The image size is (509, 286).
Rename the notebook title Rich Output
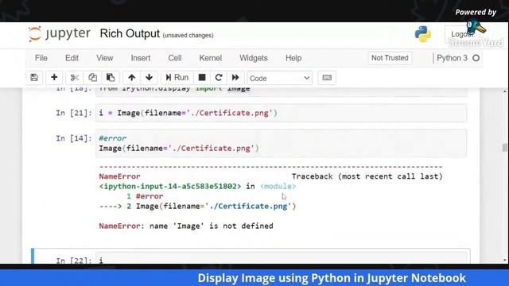pyautogui.click(x=130, y=33)
